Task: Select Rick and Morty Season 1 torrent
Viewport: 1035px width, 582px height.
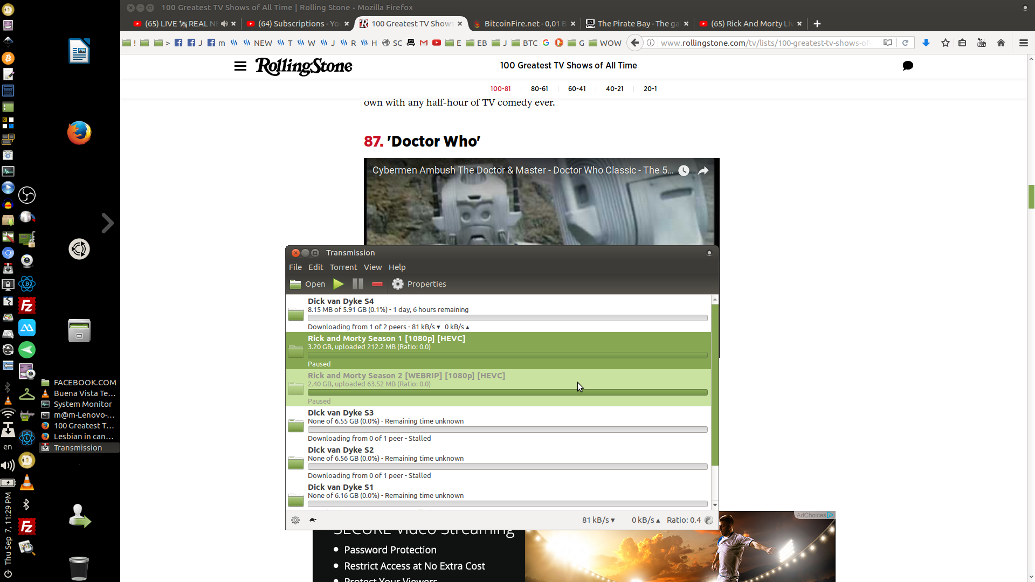Action: pos(498,350)
